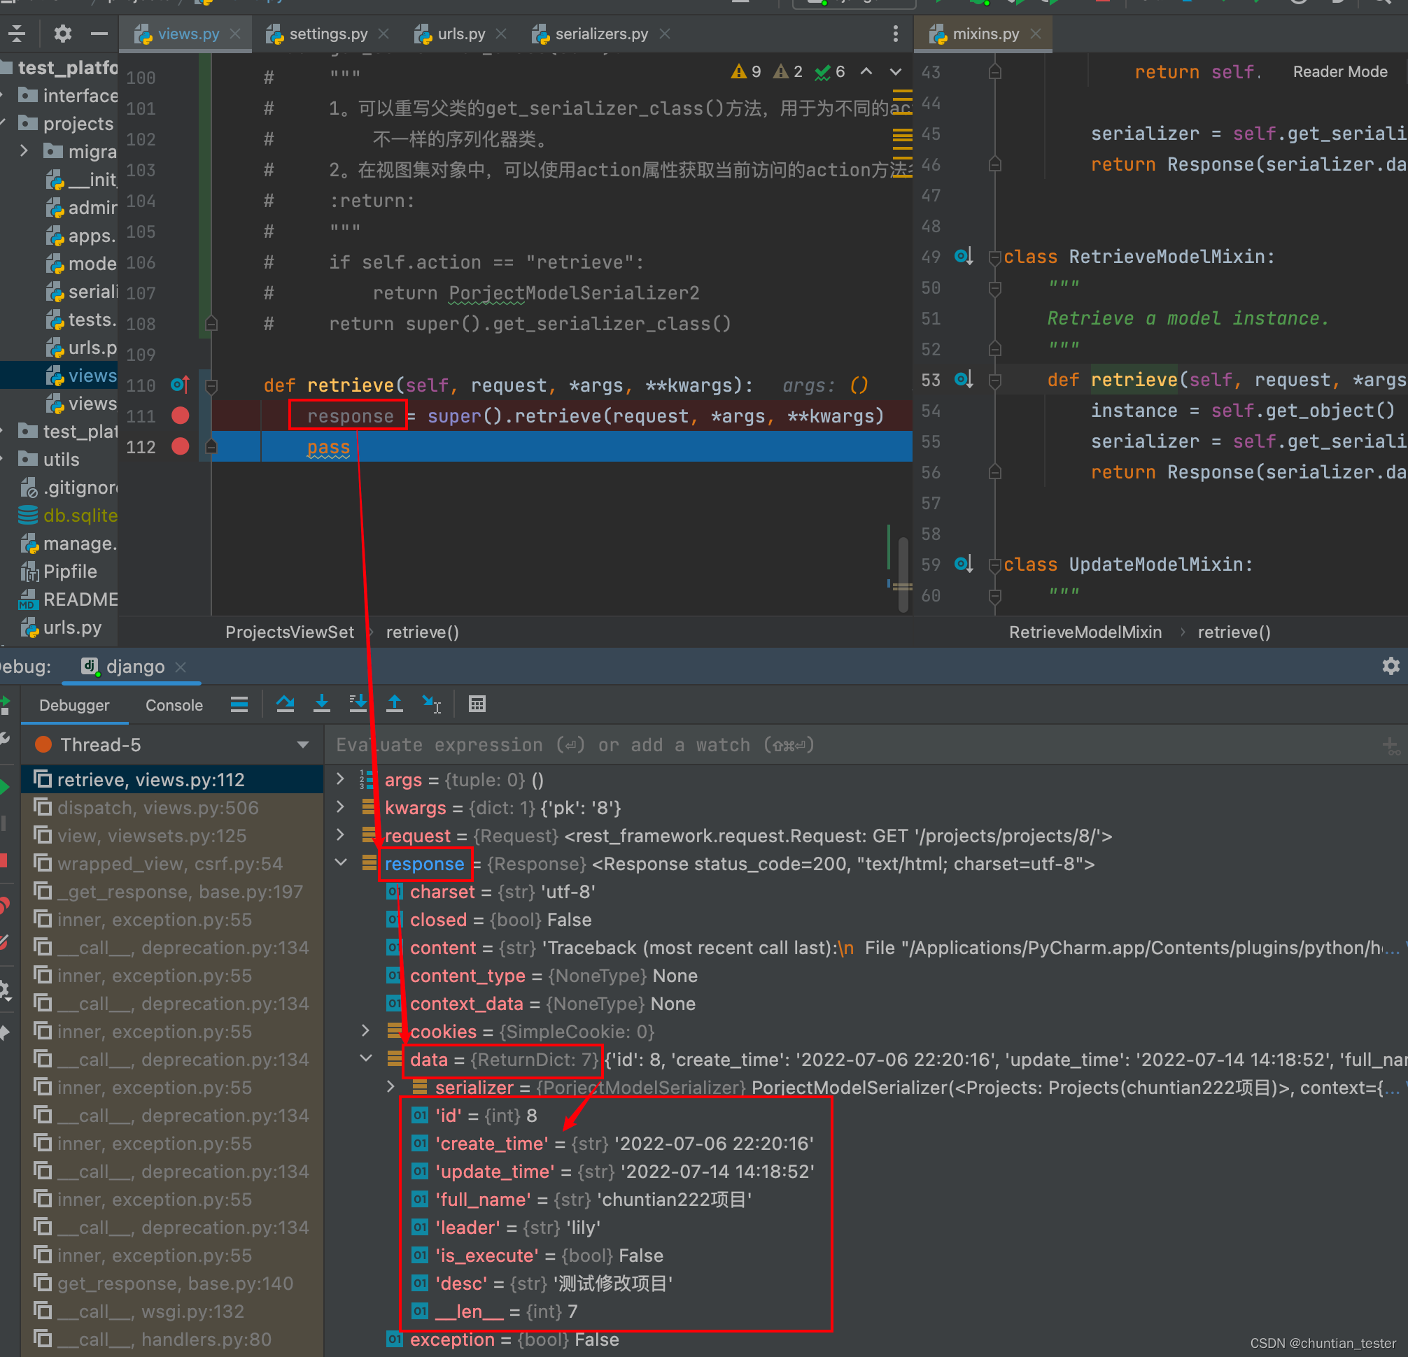The image size is (1408, 1357).
Task: Toggle breakpoint on line 111
Action: (181, 415)
